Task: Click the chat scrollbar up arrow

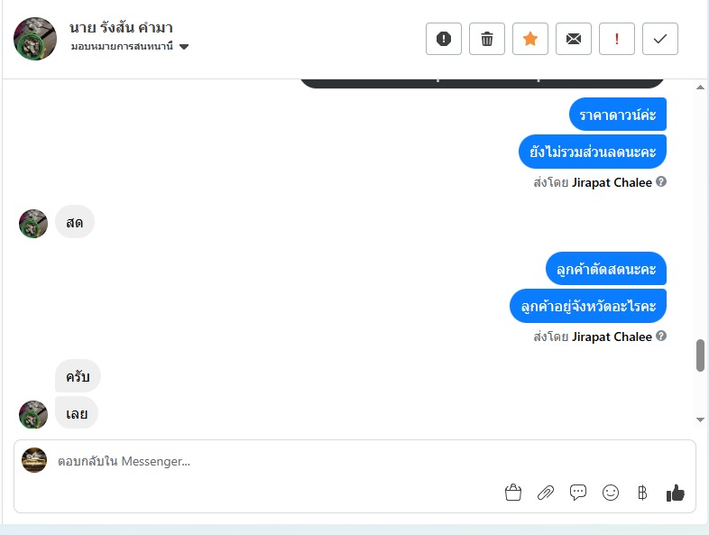Action: pyautogui.click(x=700, y=88)
